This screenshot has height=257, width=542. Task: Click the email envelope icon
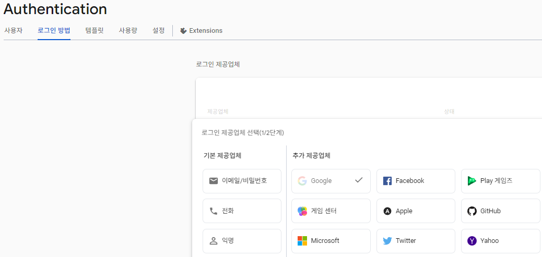213,181
